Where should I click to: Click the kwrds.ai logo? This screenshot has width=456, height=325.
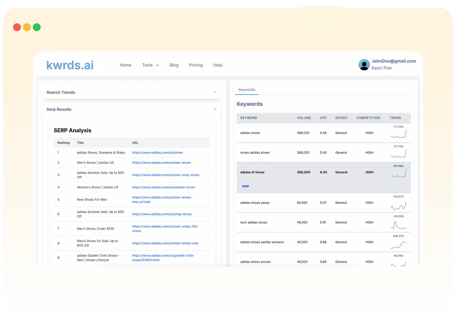click(70, 65)
